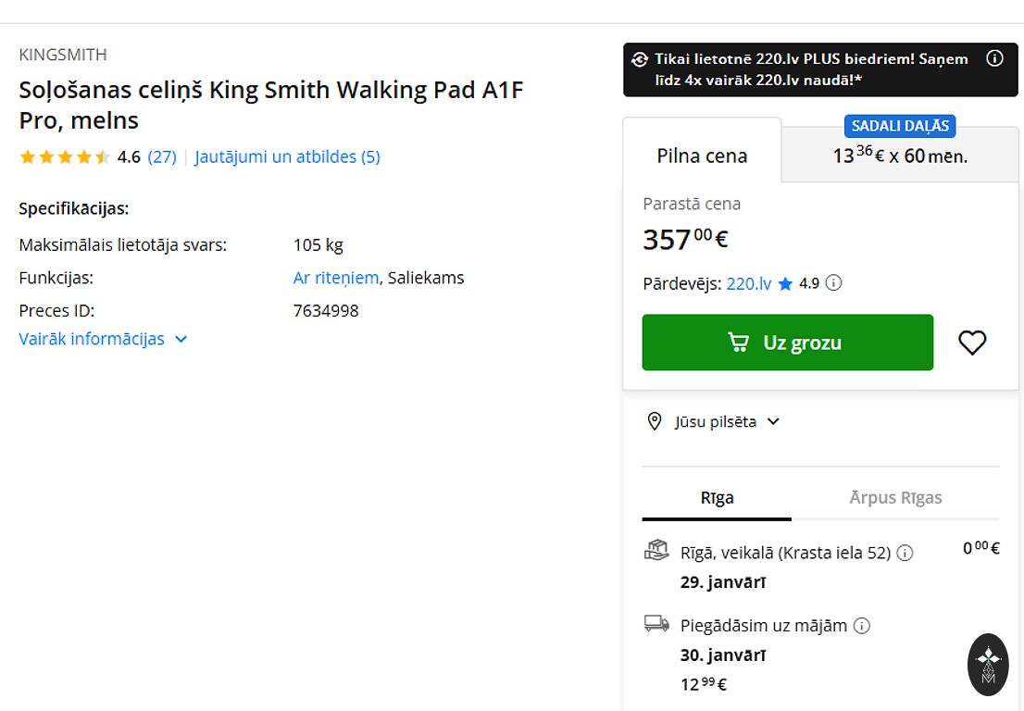The height and width of the screenshot is (711, 1024).
Task: Click info icon beside Krasta iela 52 pickup
Action: (905, 553)
